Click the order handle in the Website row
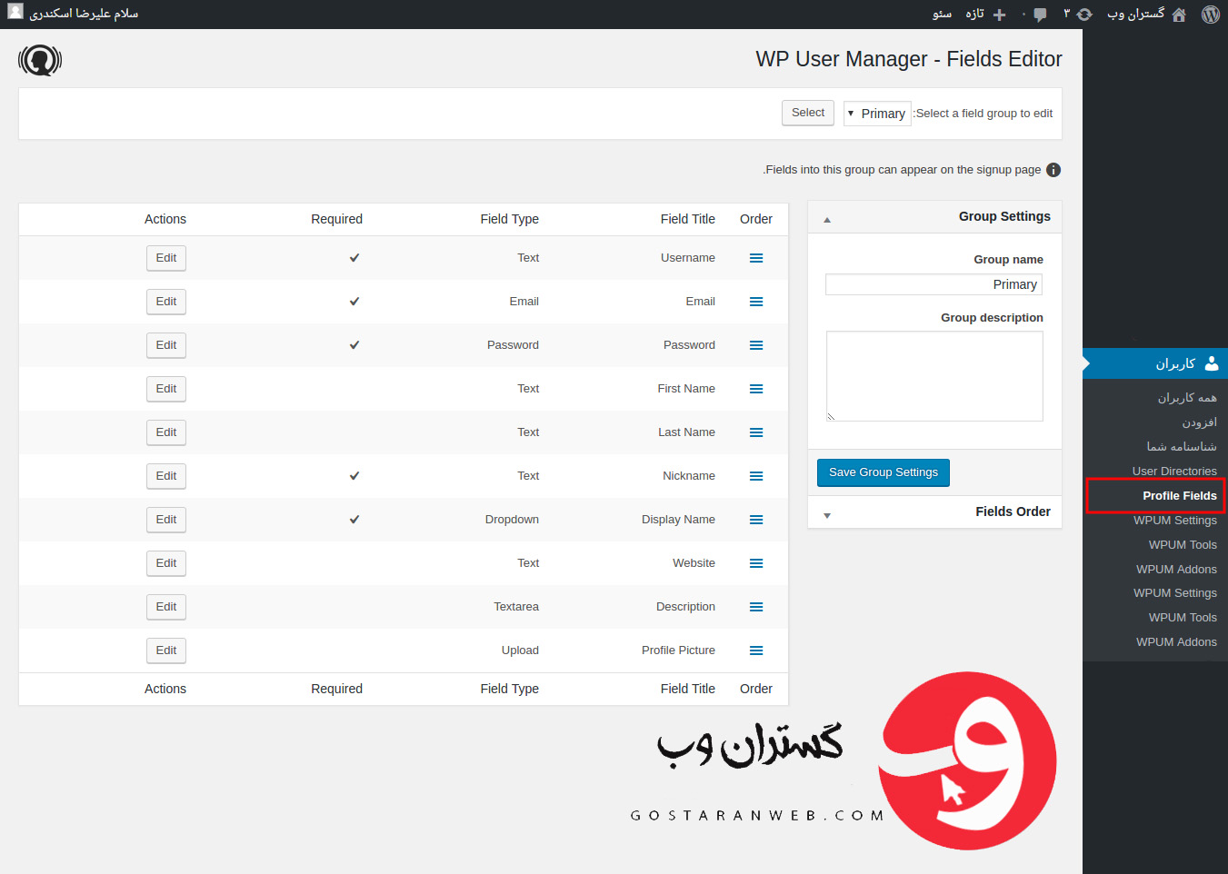This screenshot has width=1228, height=874. (x=756, y=563)
